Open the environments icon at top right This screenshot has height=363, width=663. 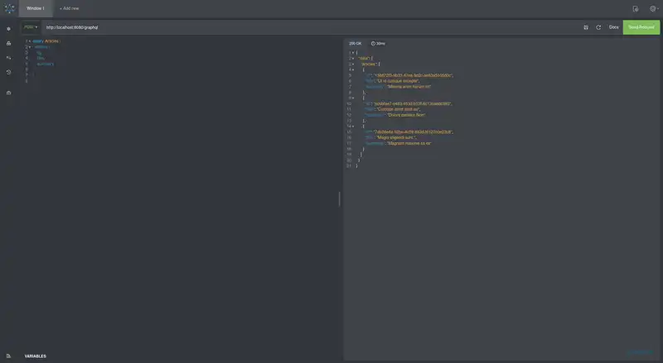(636, 8)
